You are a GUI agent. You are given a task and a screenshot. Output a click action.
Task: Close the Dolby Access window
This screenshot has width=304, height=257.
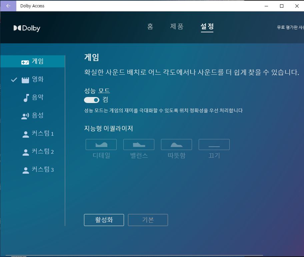tap(297, 6)
